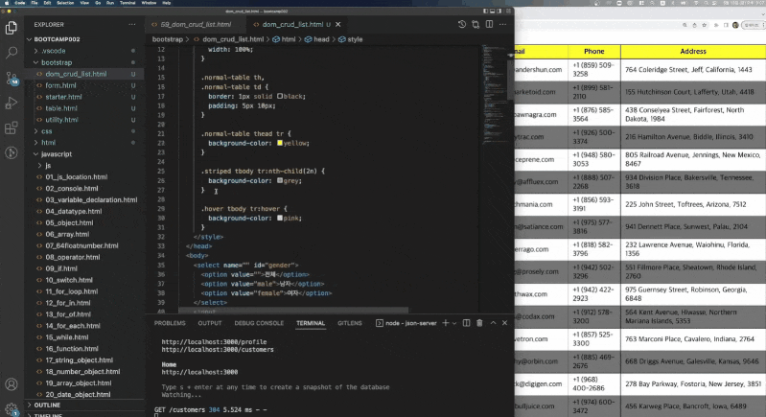
Task: Open the Search view in activity bar
Action: (x=12, y=54)
